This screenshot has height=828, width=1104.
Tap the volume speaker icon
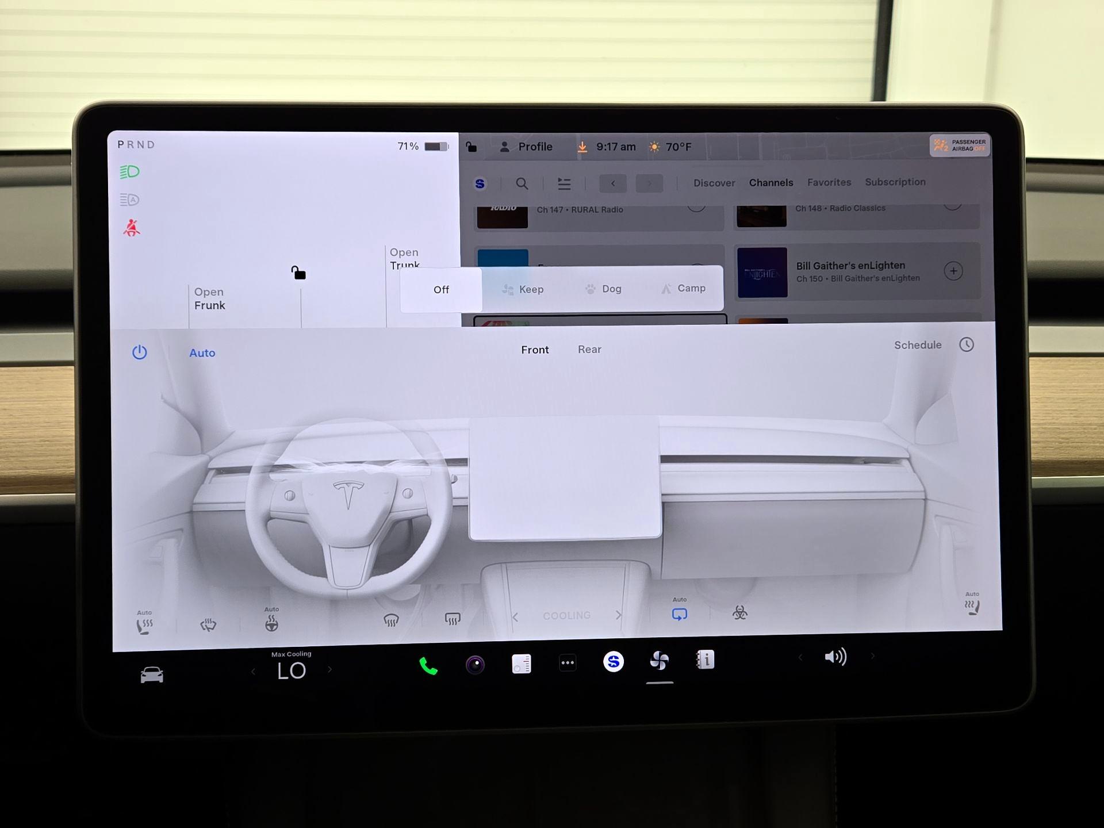pos(835,657)
